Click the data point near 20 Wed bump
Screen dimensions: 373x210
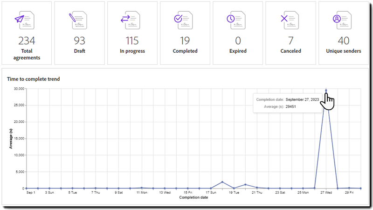(245, 185)
